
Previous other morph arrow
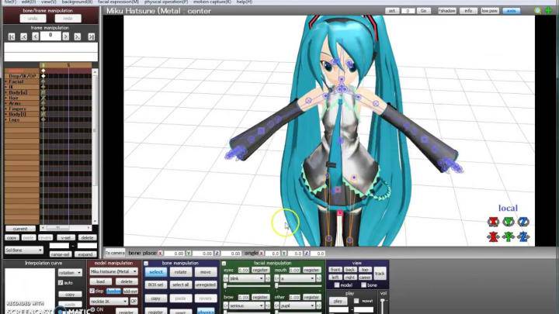pyautogui.click(x=276, y=305)
